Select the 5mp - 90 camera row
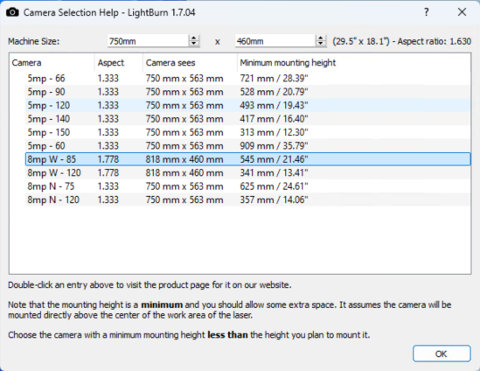 pos(247,92)
